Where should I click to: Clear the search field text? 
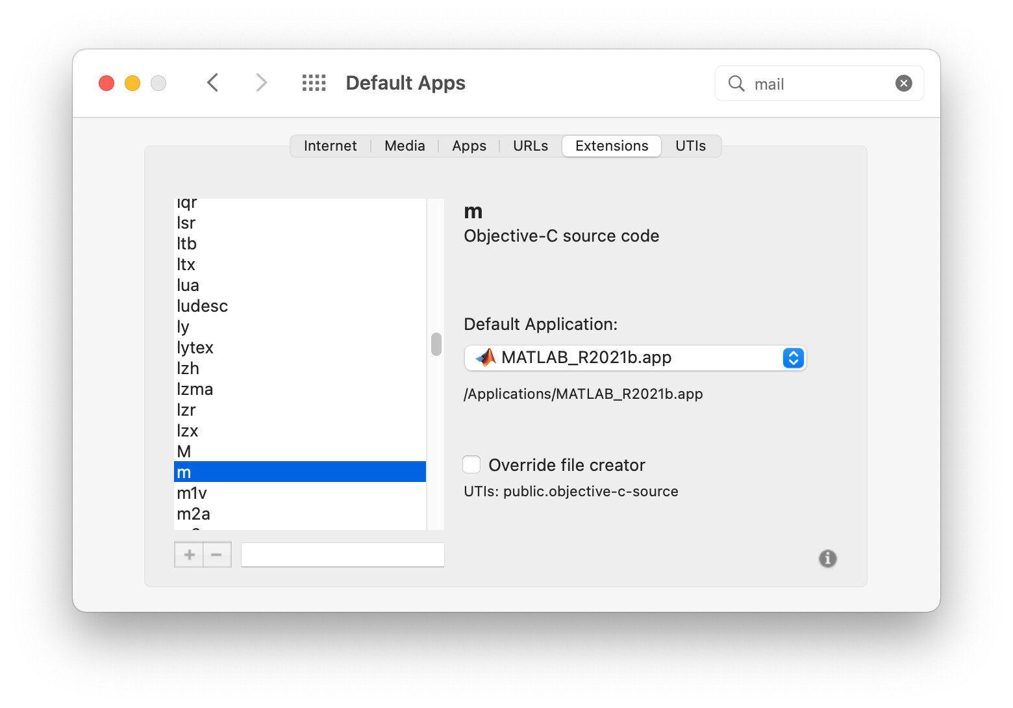coord(903,83)
